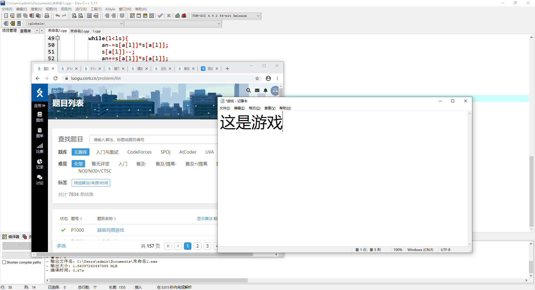535x290 pixels.
Task: Open the 工具[T] menu in Dev-C++
Action: coord(96,9)
